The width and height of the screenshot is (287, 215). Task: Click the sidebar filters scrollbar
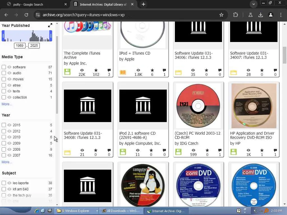tap(57, 75)
